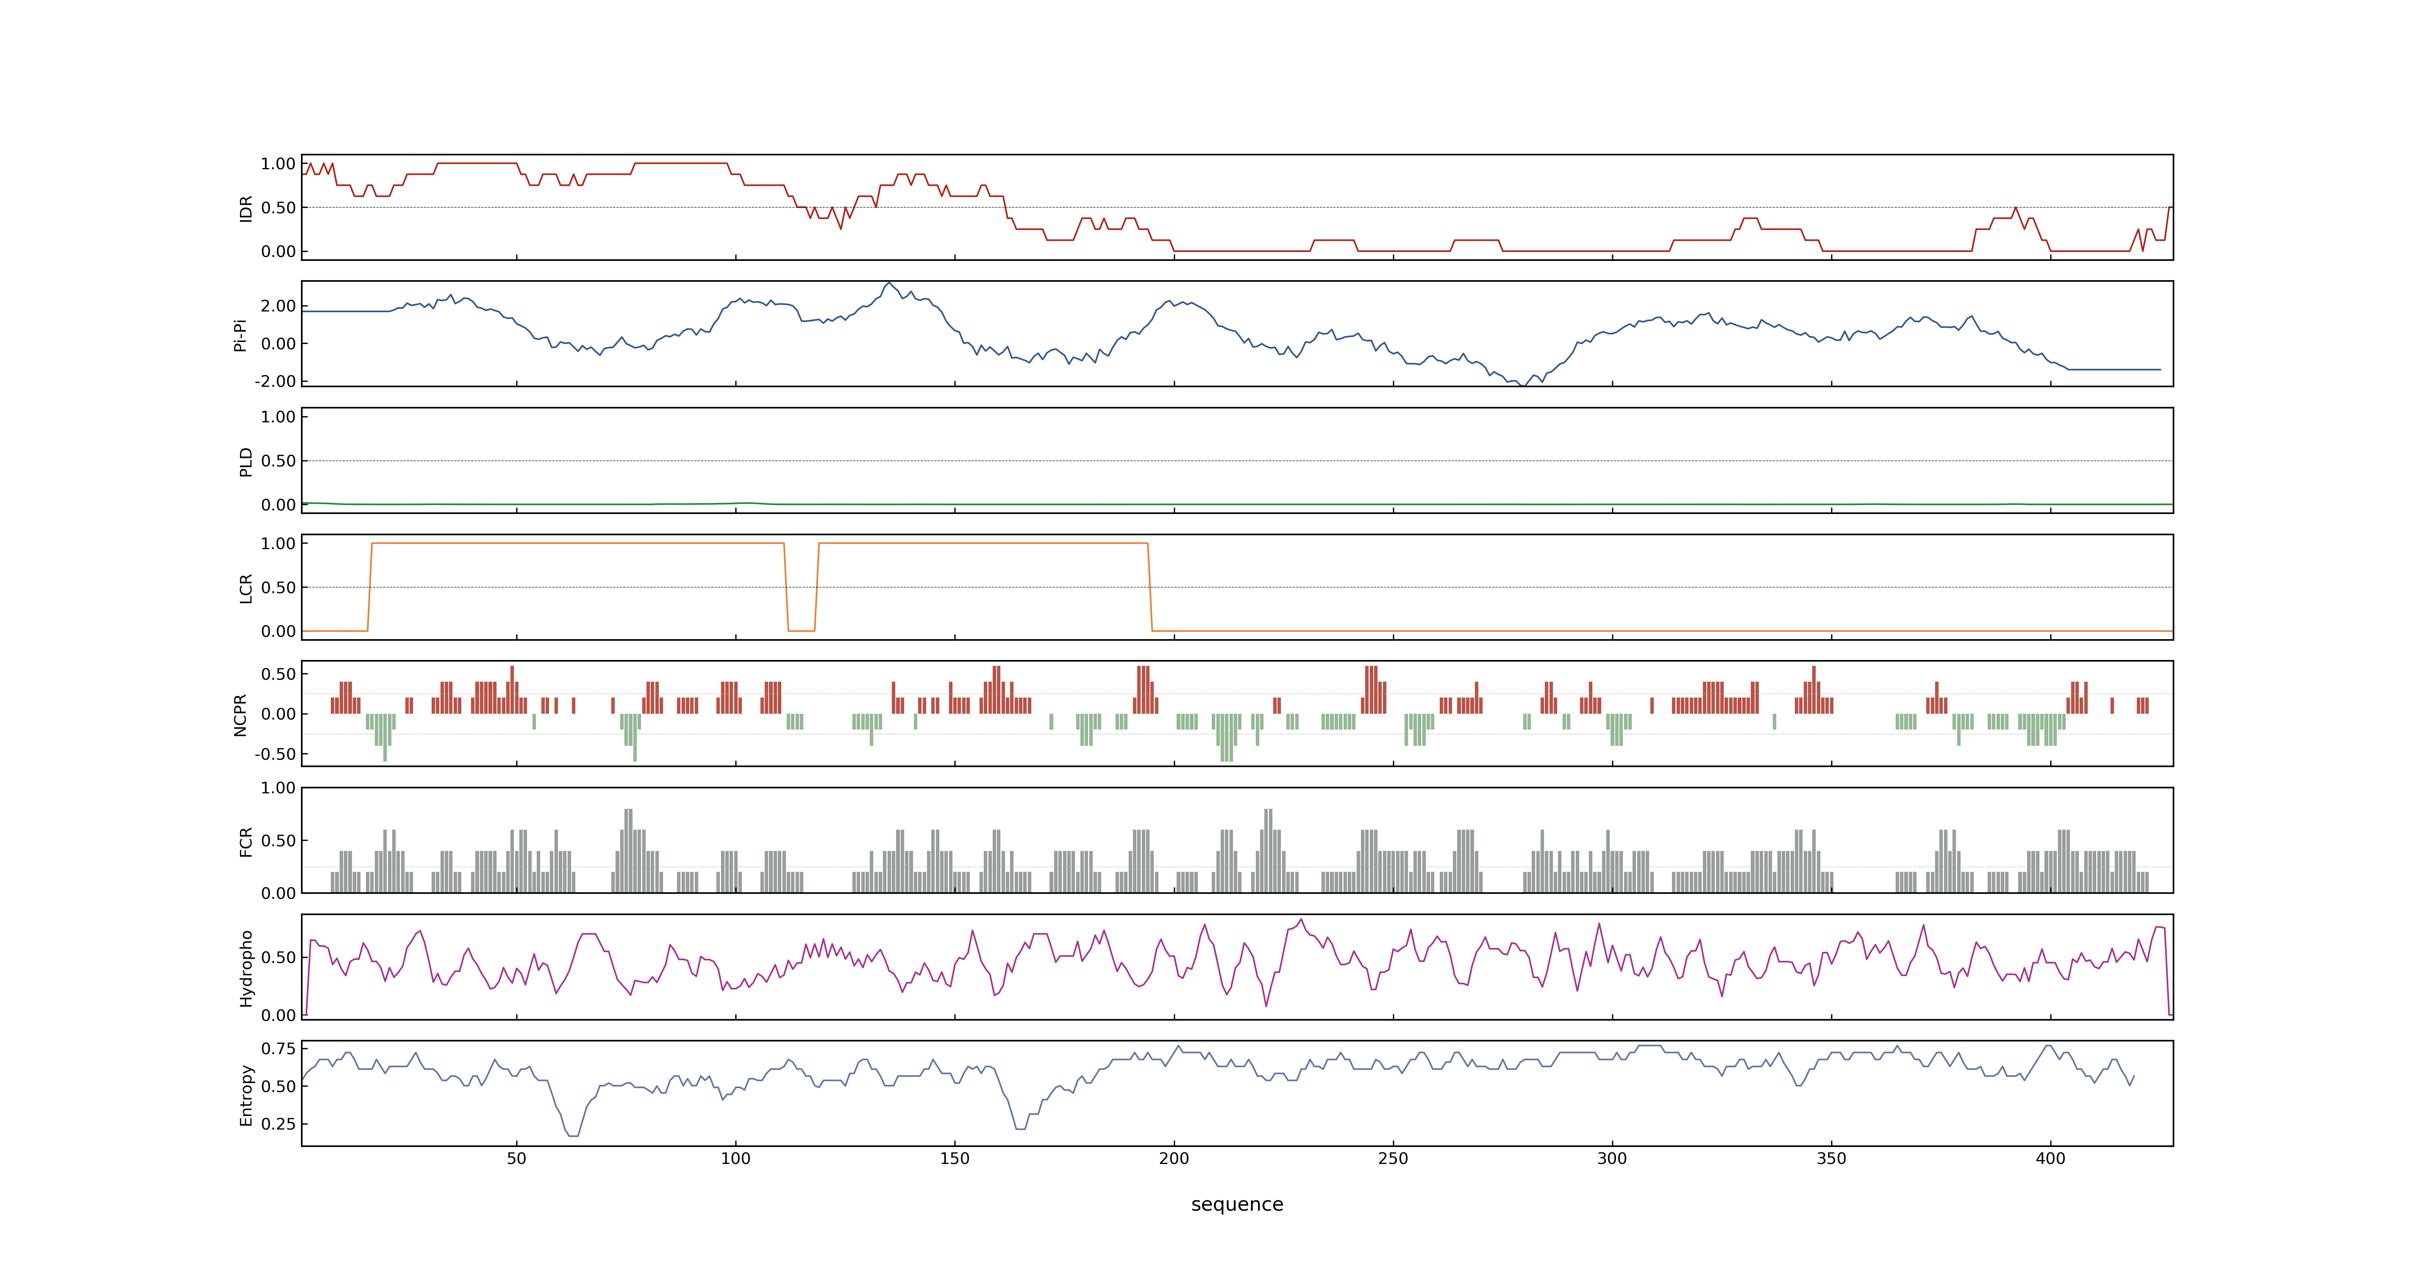The width and height of the screenshot is (2415, 1288).
Task: Click the 0.50 tick of the IDR panel
Action: (279, 208)
